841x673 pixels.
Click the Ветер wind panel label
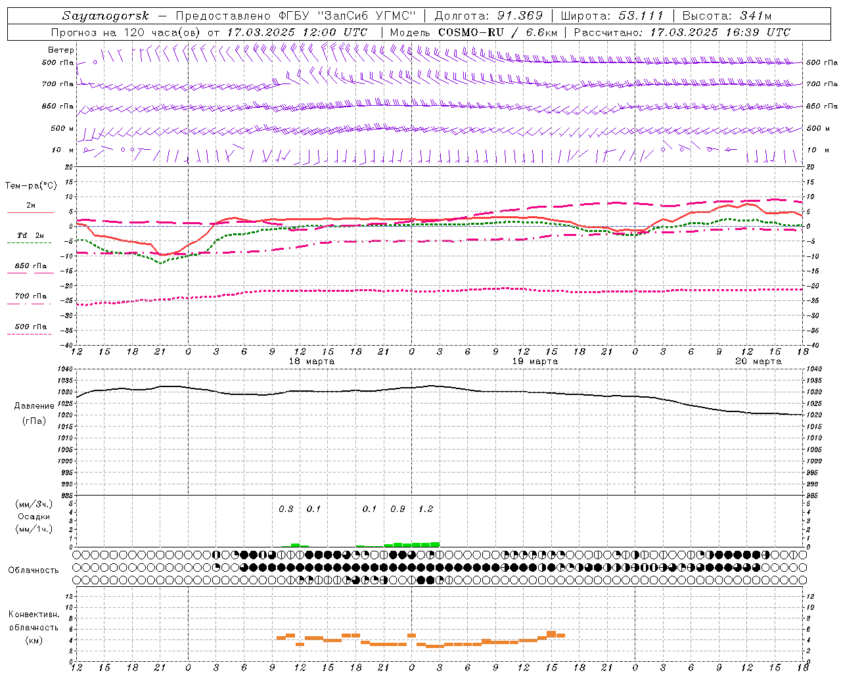tap(60, 50)
